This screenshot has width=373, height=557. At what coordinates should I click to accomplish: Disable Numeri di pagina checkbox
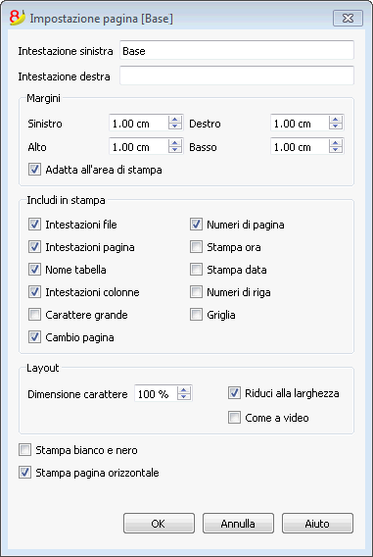[x=196, y=225]
